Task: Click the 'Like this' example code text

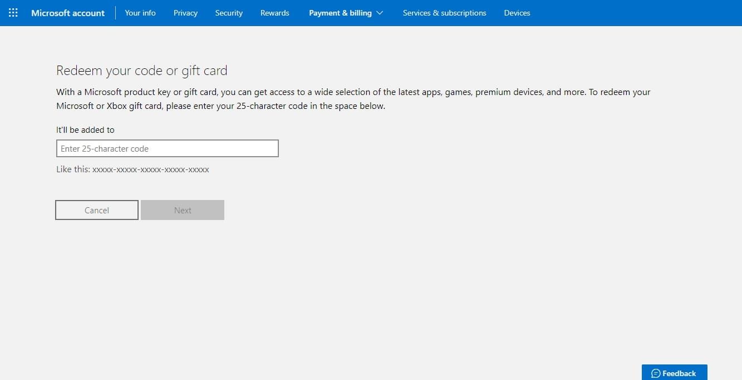Action: pos(132,169)
